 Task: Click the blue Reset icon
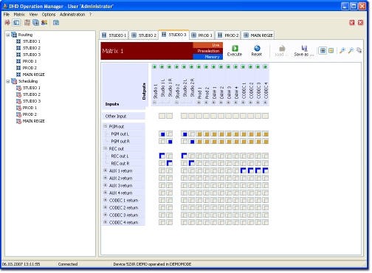(258, 48)
